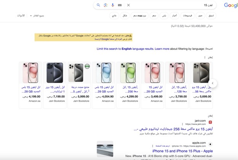Viewport: 238px width, 160px height.
Task: Click the Limit this search to English link
Action: click(125, 49)
